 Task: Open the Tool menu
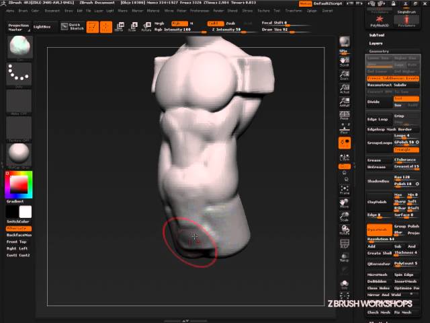(x=277, y=11)
